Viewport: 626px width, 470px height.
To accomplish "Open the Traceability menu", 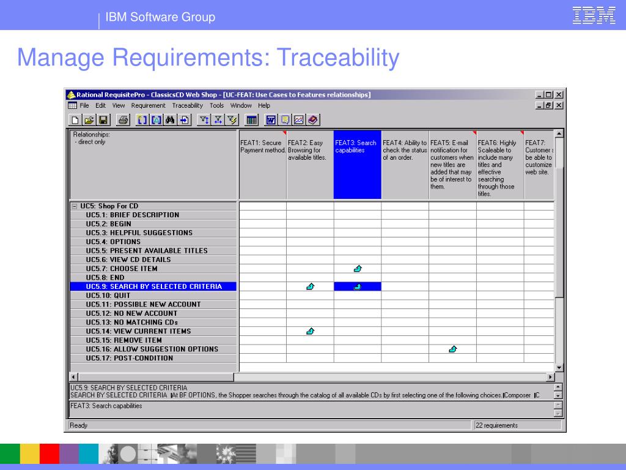I will [x=187, y=105].
